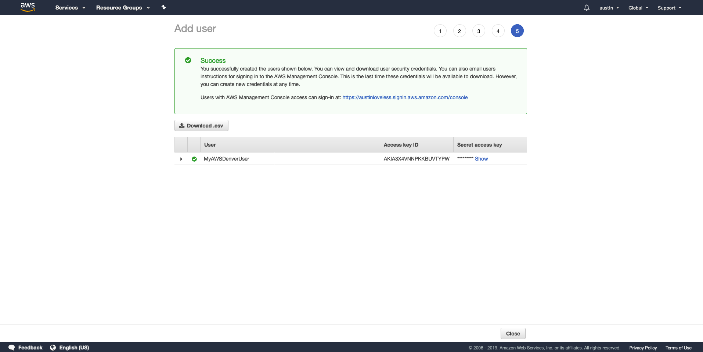Click the Feedback speech bubble icon
This screenshot has height=352, width=703.
pos(11,347)
